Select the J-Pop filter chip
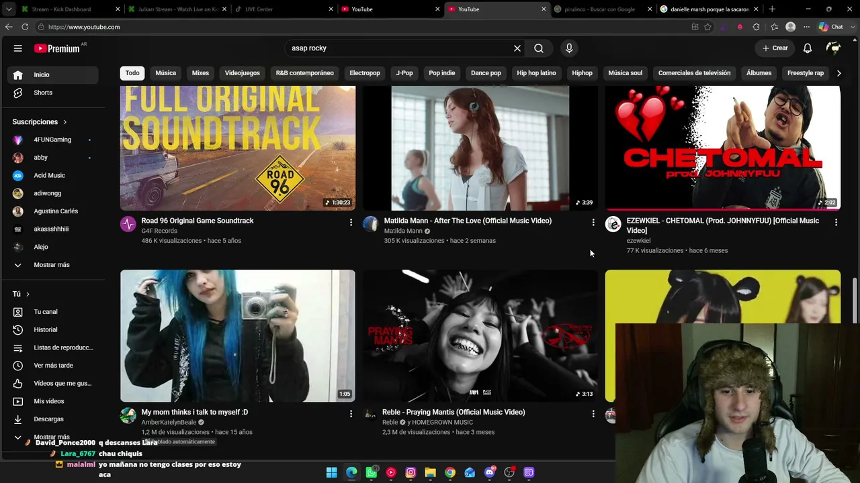The height and width of the screenshot is (483, 860). 404,73
